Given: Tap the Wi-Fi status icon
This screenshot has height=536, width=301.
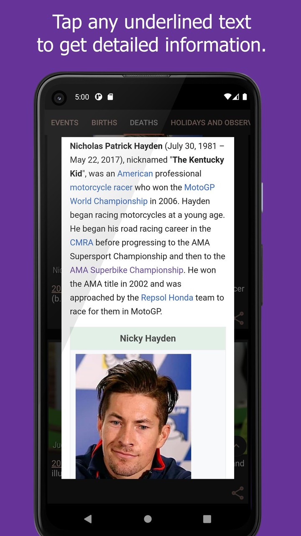Looking at the screenshot, I should [x=227, y=97].
